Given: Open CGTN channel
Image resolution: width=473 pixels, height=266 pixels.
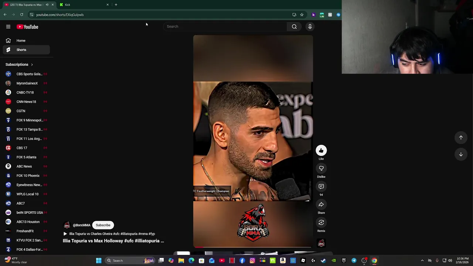Looking at the screenshot, I should point(26,111).
